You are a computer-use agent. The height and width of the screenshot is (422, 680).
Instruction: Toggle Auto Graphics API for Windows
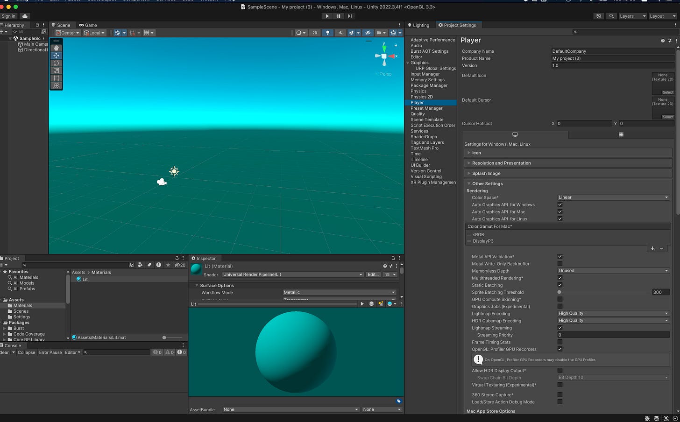tap(560, 204)
